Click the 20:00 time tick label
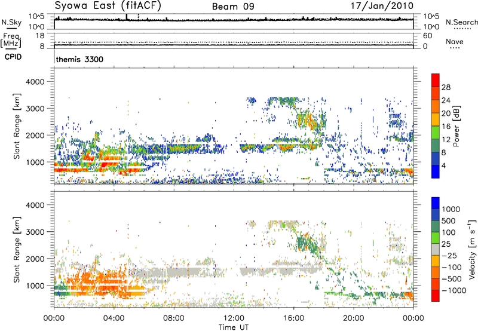 pos(354,318)
